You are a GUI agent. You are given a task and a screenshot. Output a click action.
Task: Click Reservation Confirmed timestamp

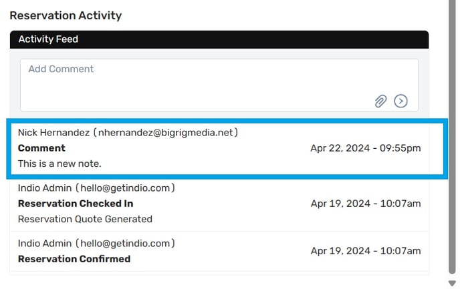point(366,251)
